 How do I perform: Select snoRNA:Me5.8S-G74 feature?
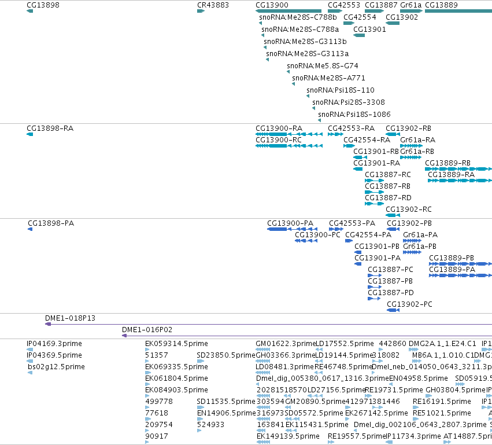pyautogui.click(x=323, y=66)
